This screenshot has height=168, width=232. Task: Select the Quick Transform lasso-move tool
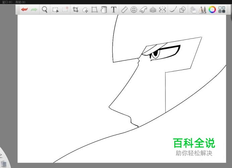(x=85, y=10)
